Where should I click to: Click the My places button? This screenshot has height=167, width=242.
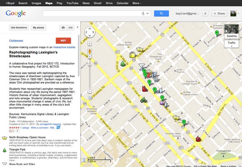click(x=38, y=28)
